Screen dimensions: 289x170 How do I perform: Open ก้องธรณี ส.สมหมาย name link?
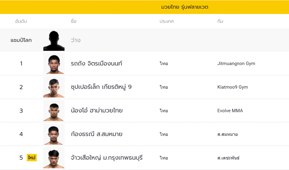pyautogui.click(x=97, y=134)
